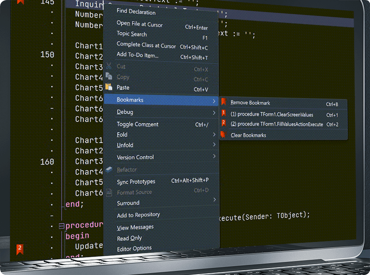Toggle the Read Only menu option
Image resolution: width=370 pixels, height=275 pixels.
[x=129, y=238]
